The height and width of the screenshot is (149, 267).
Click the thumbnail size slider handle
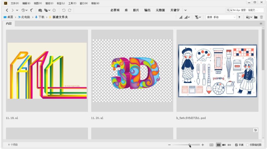point(189,145)
